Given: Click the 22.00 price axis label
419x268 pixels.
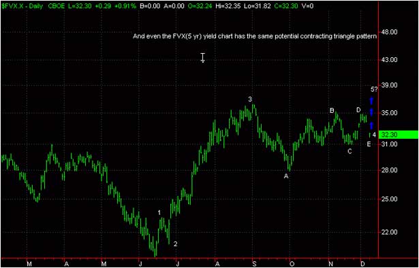Looking at the screenshot, I should coord(389,232).
